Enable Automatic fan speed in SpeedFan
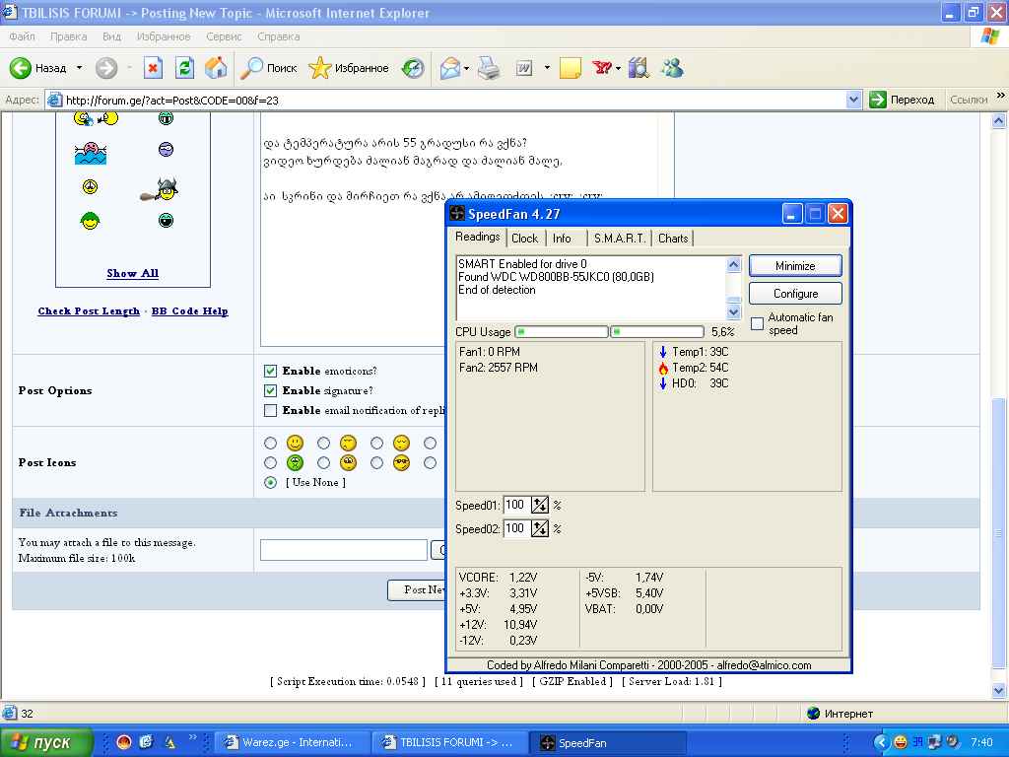The width and height of the screenshot is (1009, 757). point(758,323)
